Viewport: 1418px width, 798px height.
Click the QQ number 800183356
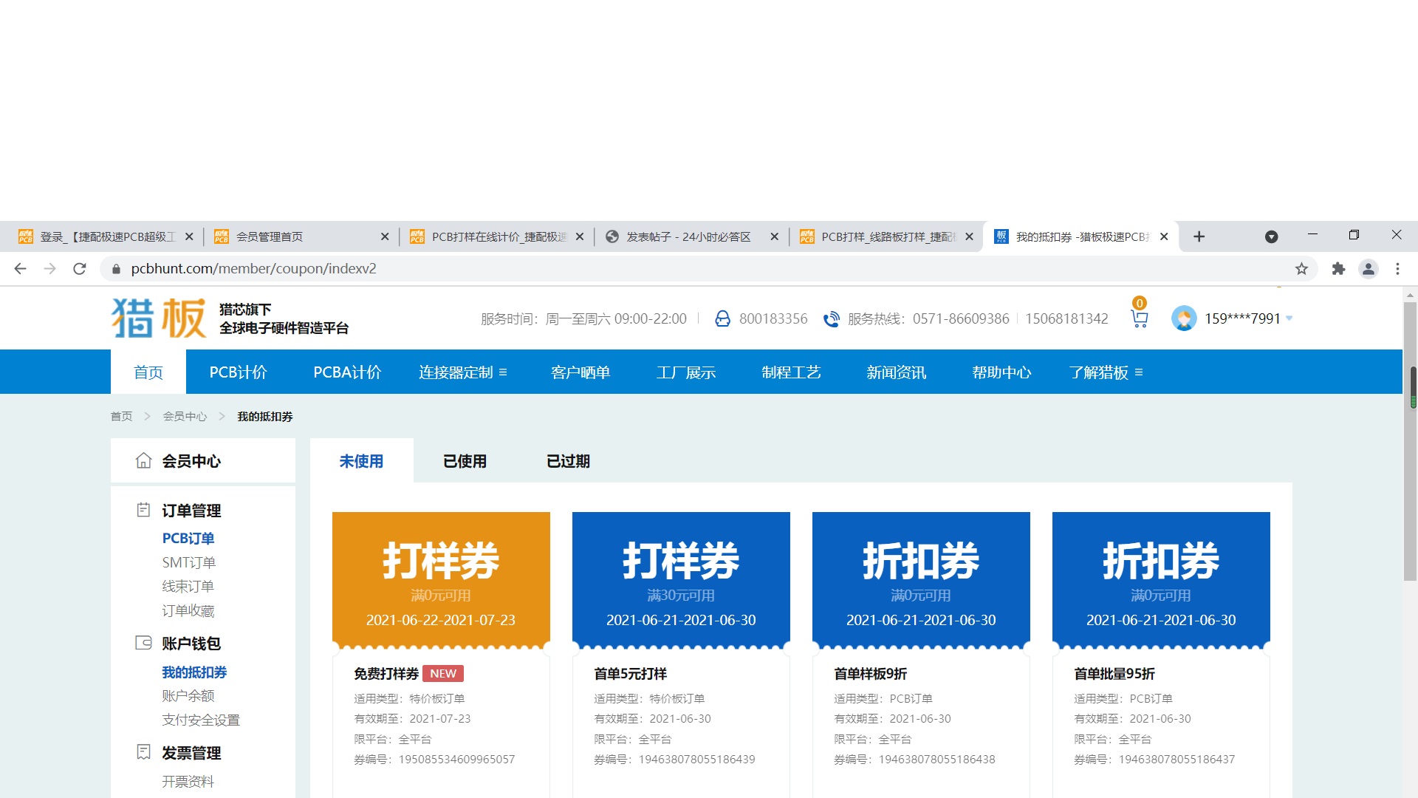pyautogui.click(x=773, y=318)
